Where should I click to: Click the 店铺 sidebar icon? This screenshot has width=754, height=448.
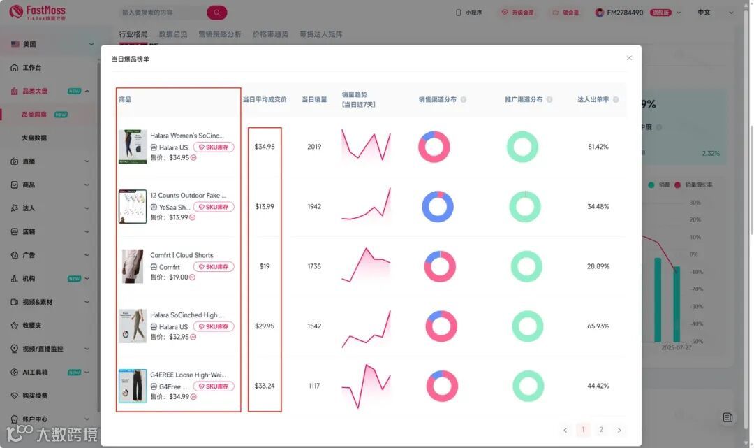pos(15,231)
